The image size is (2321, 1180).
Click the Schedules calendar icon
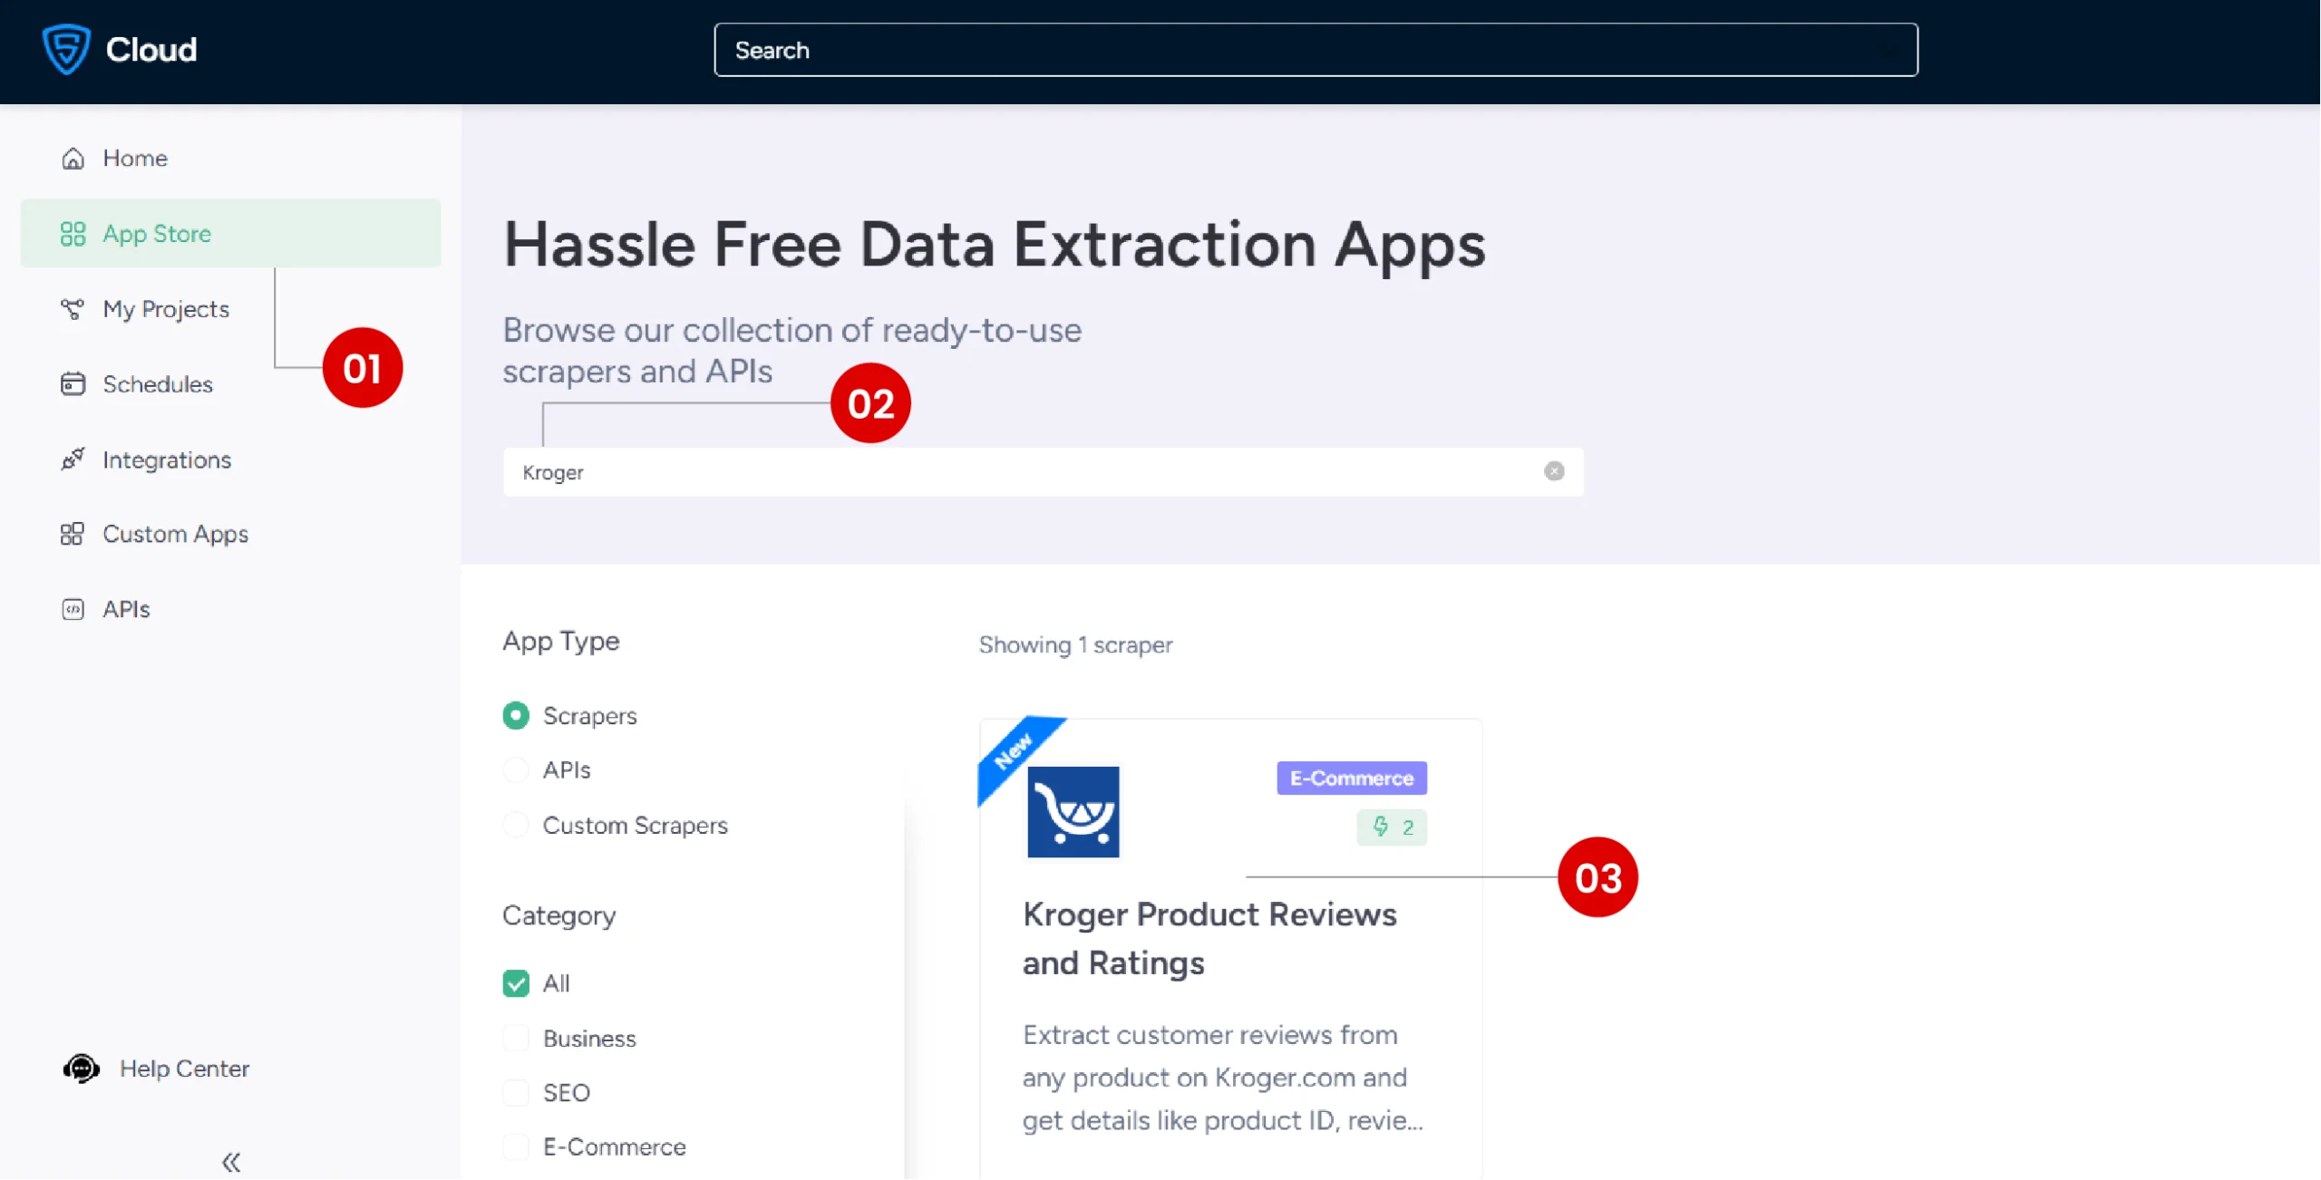(73, 384)
